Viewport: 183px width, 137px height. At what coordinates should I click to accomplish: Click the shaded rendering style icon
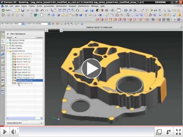91,10
